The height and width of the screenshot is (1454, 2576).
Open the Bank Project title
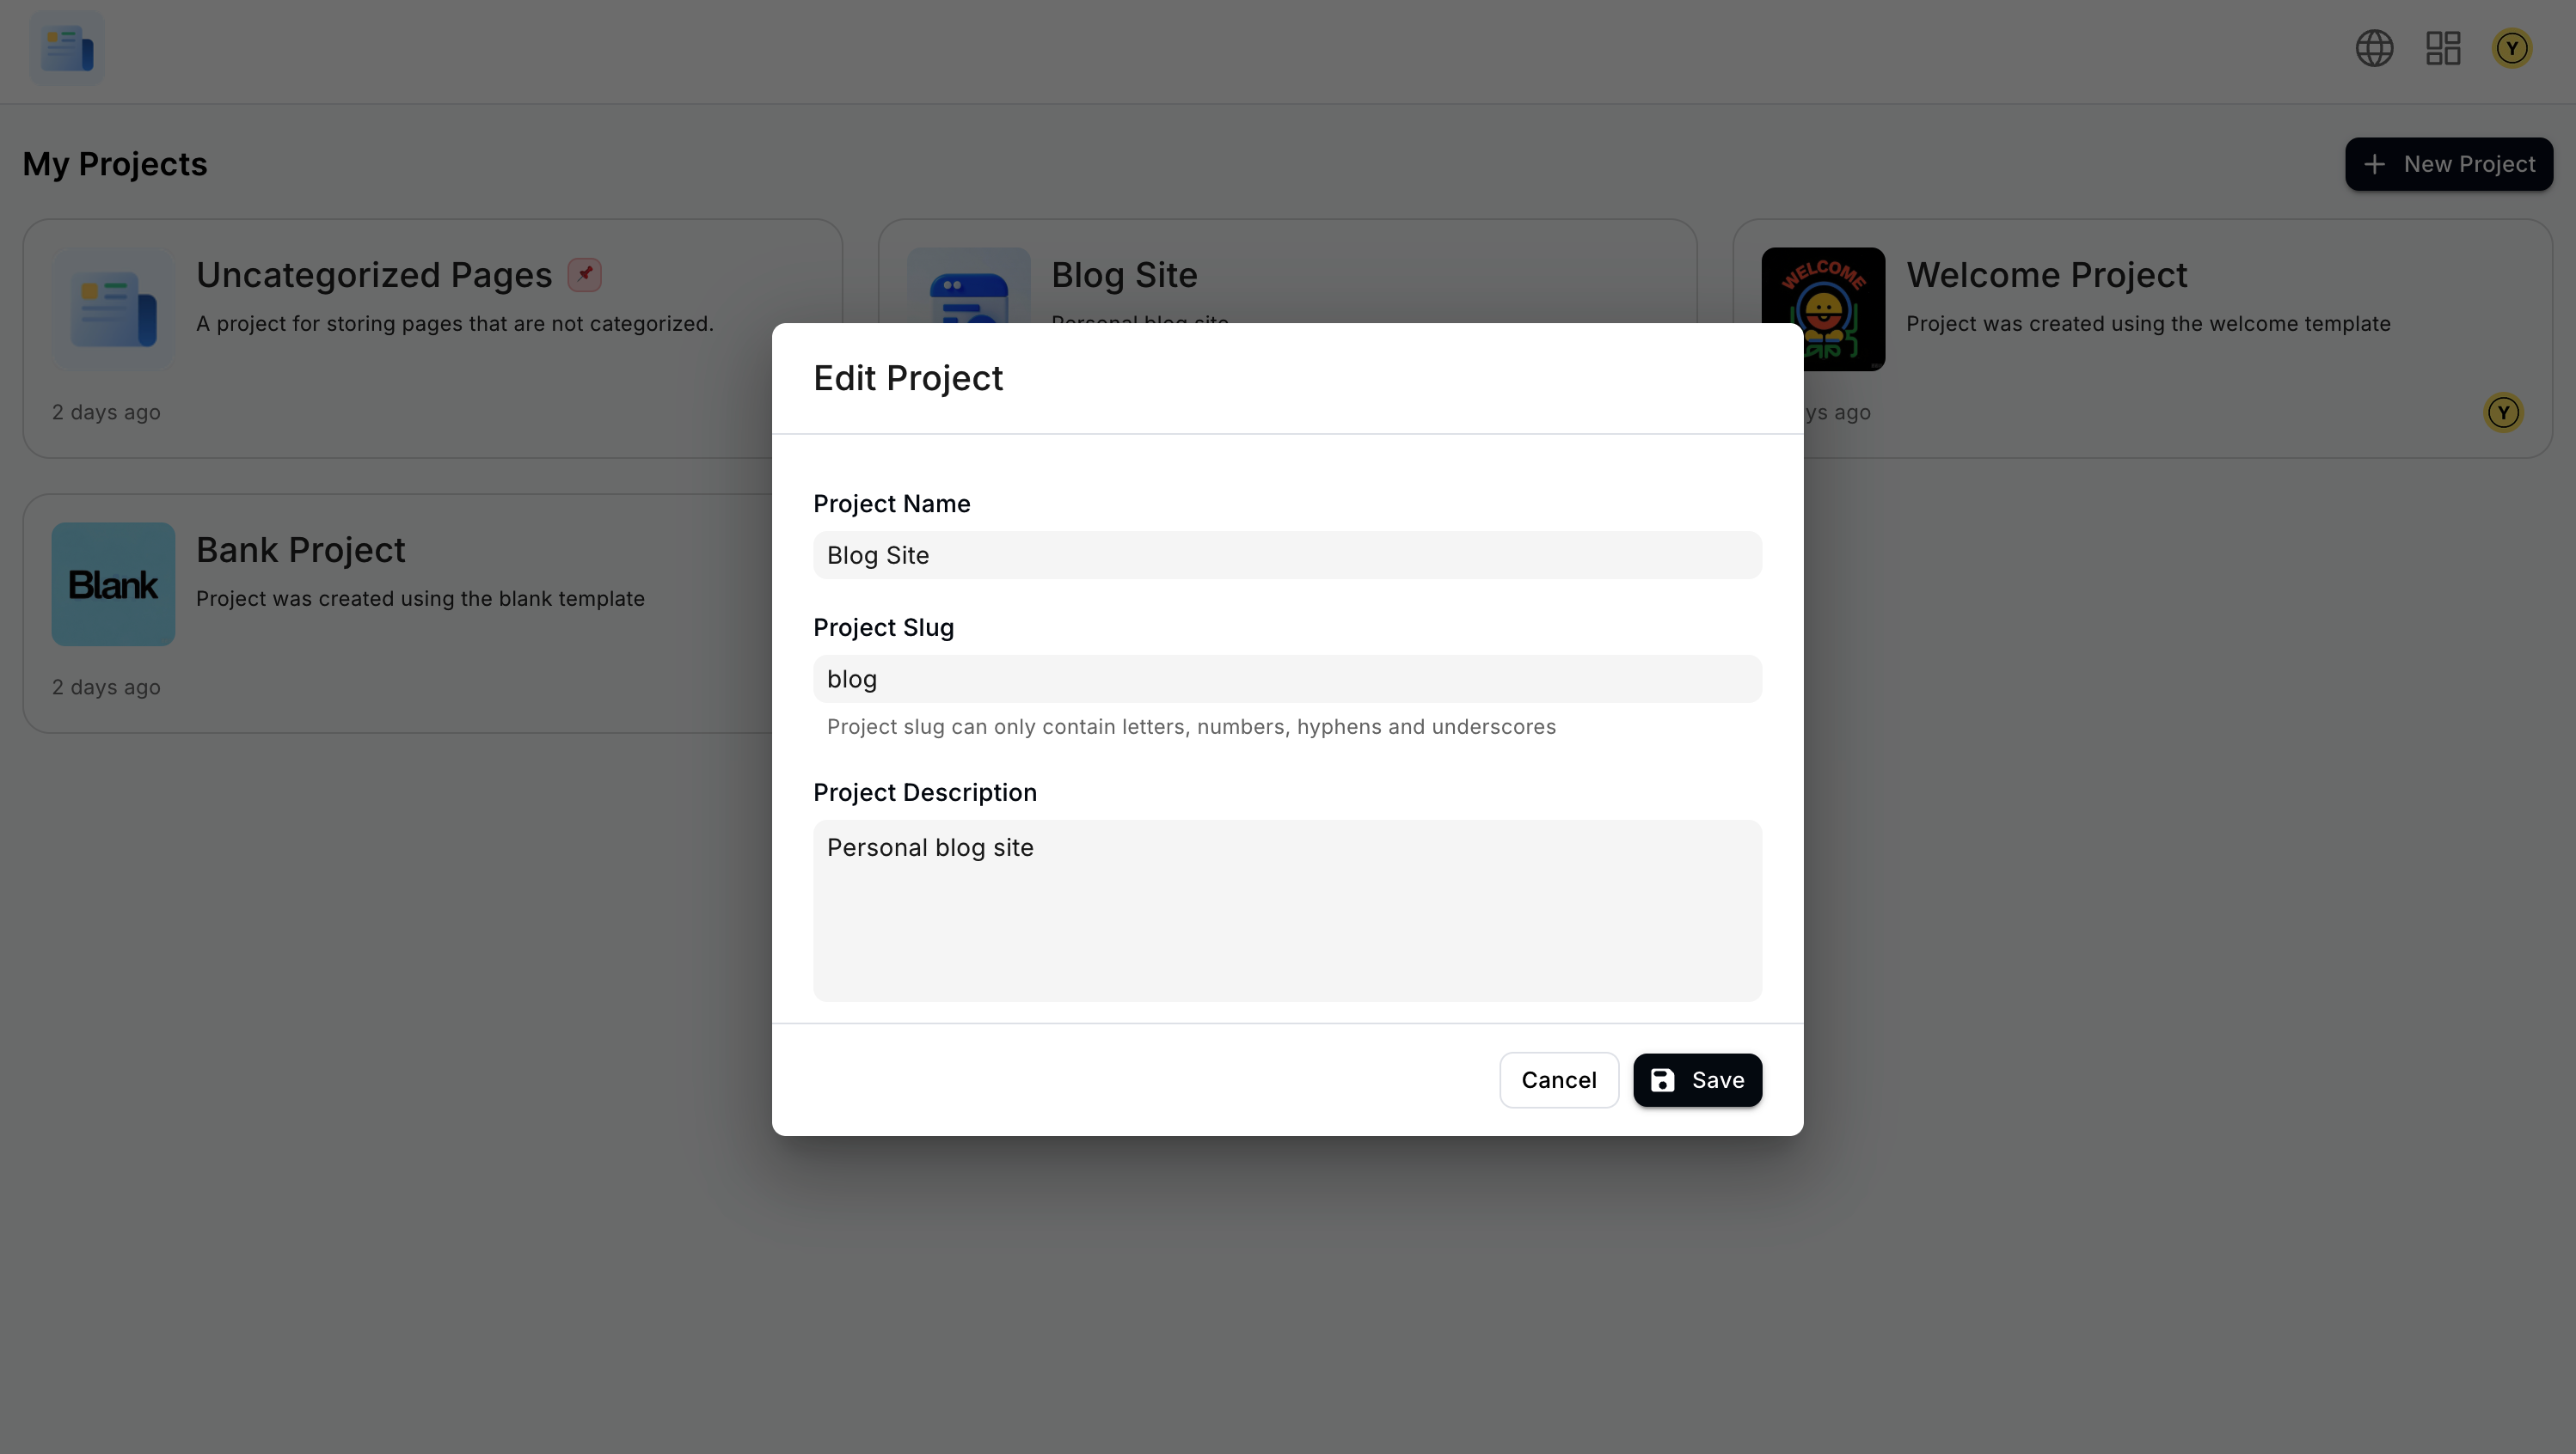point(300,550)
